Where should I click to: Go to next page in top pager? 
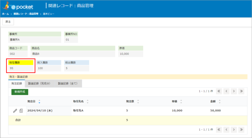click(234, 91)
